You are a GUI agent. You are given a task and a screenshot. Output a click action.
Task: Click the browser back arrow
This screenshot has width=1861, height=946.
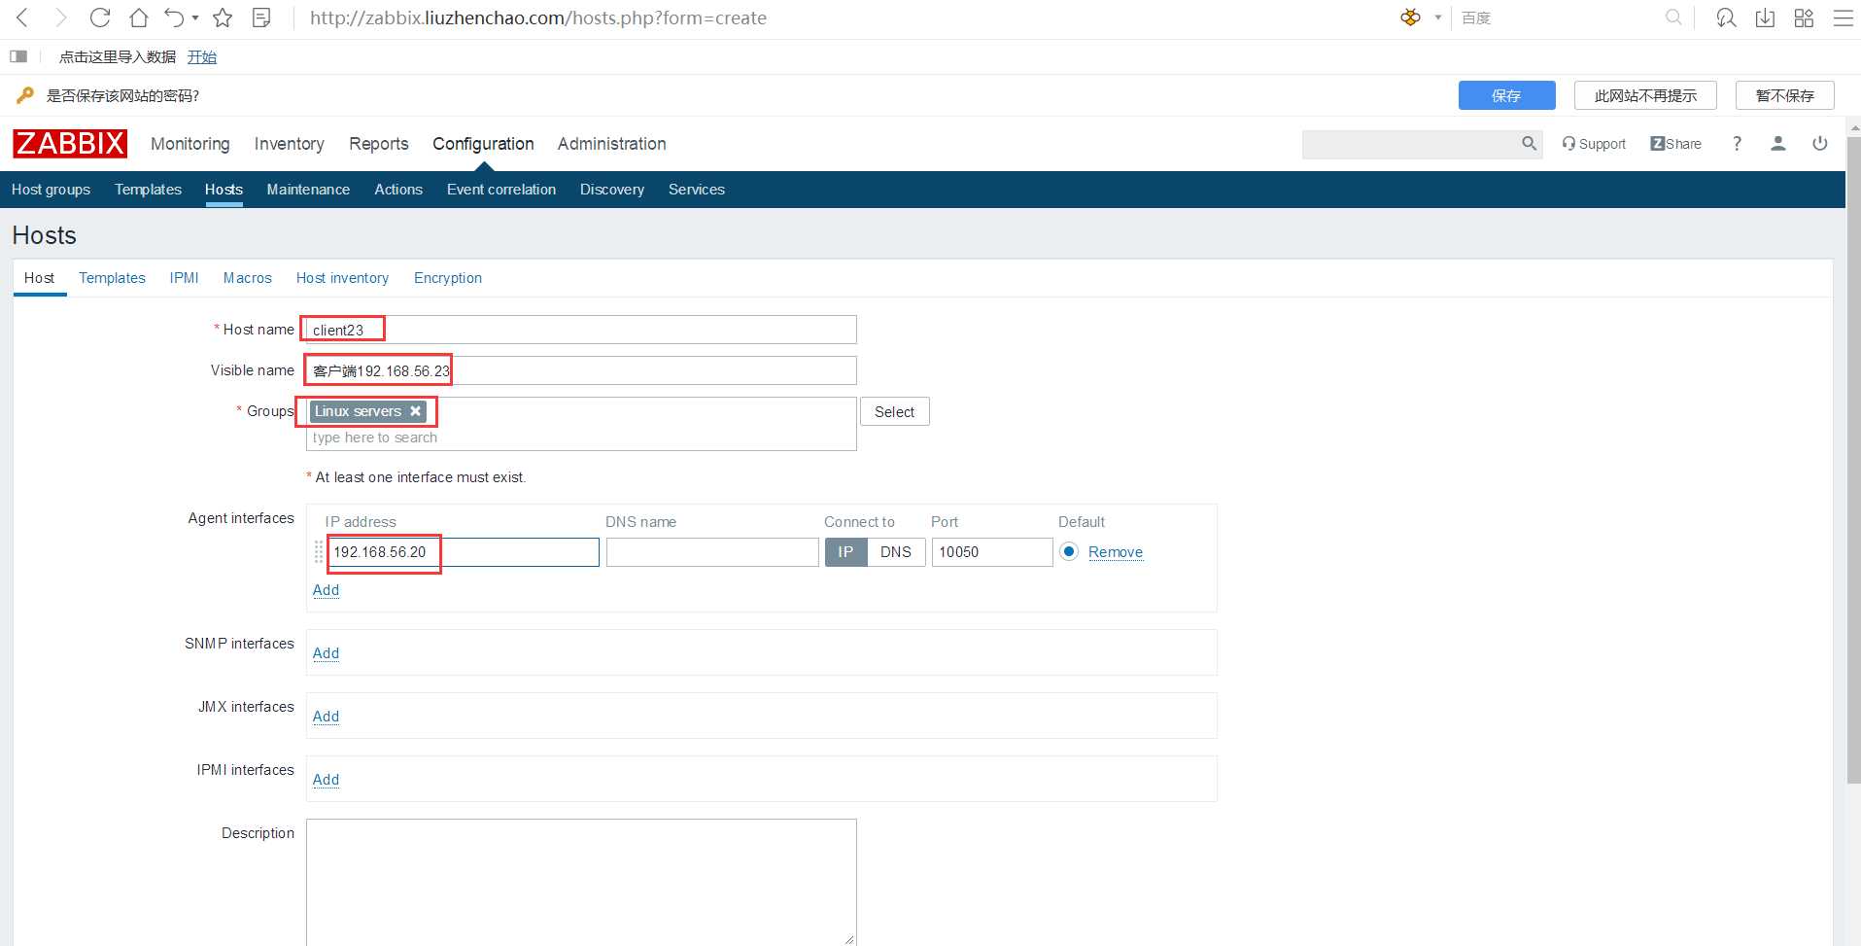coord(22,18)
